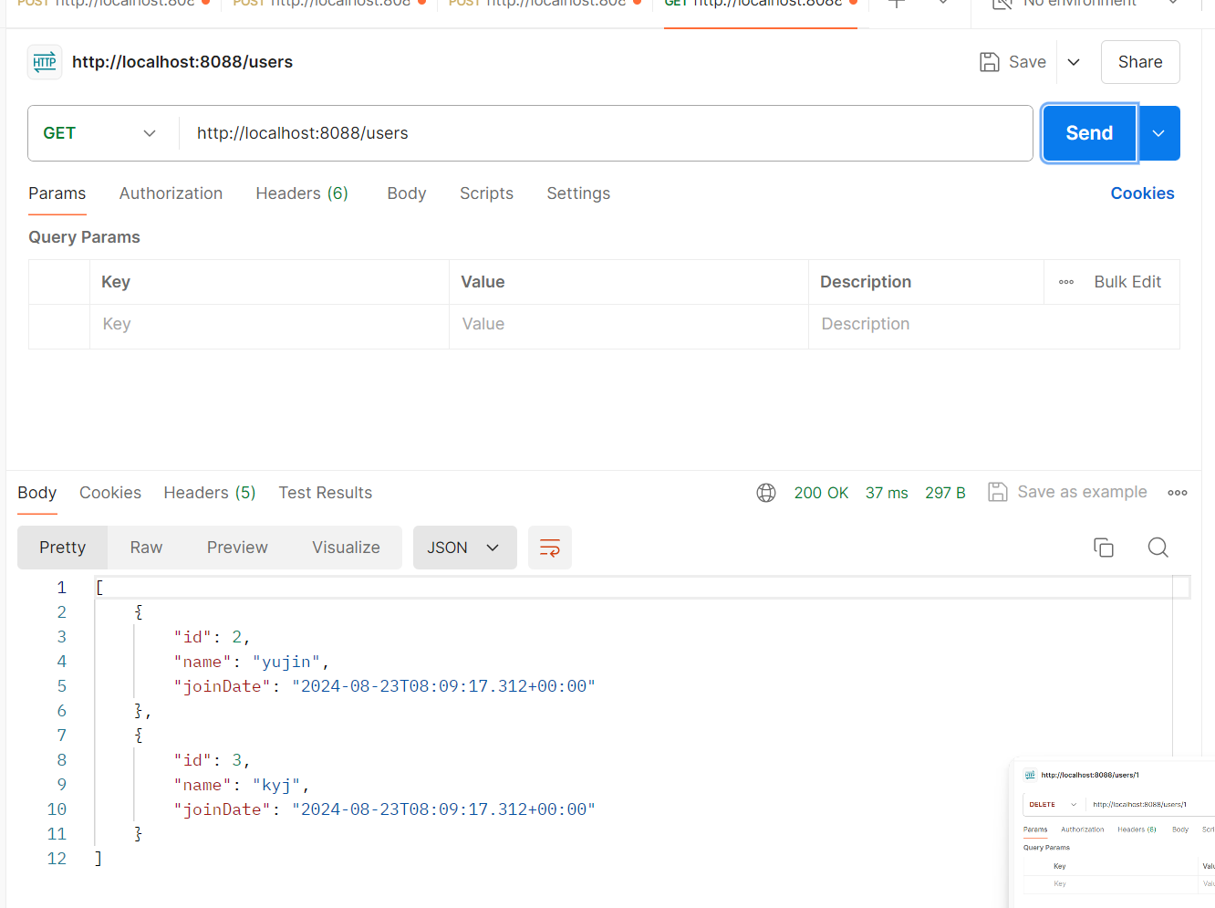This screenshot has width=1215, height=908.
Task: Click Save as example
Action: pyautogui.click(x=1068, y=492)
